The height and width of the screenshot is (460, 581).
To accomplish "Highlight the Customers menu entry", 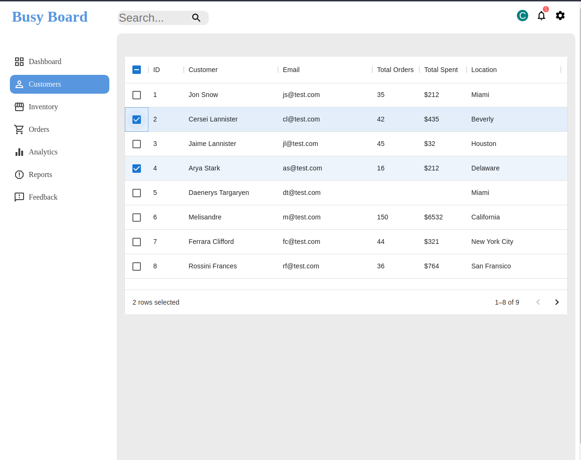I will tap(45, 84).
